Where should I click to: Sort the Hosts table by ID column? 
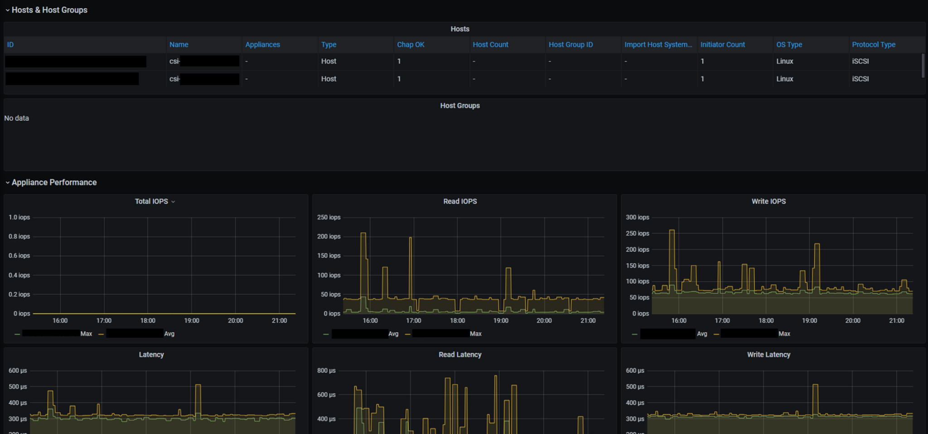pyautogui.click(x=10, y=44)
